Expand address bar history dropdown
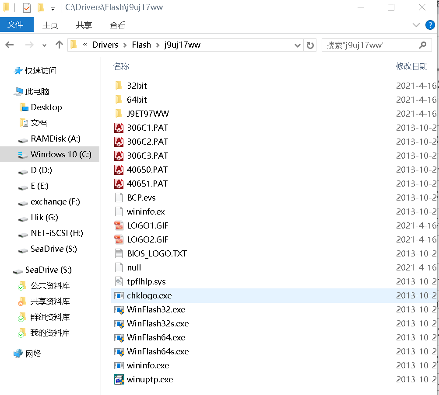Screen dimensions: 439x395 pos(298,45)
